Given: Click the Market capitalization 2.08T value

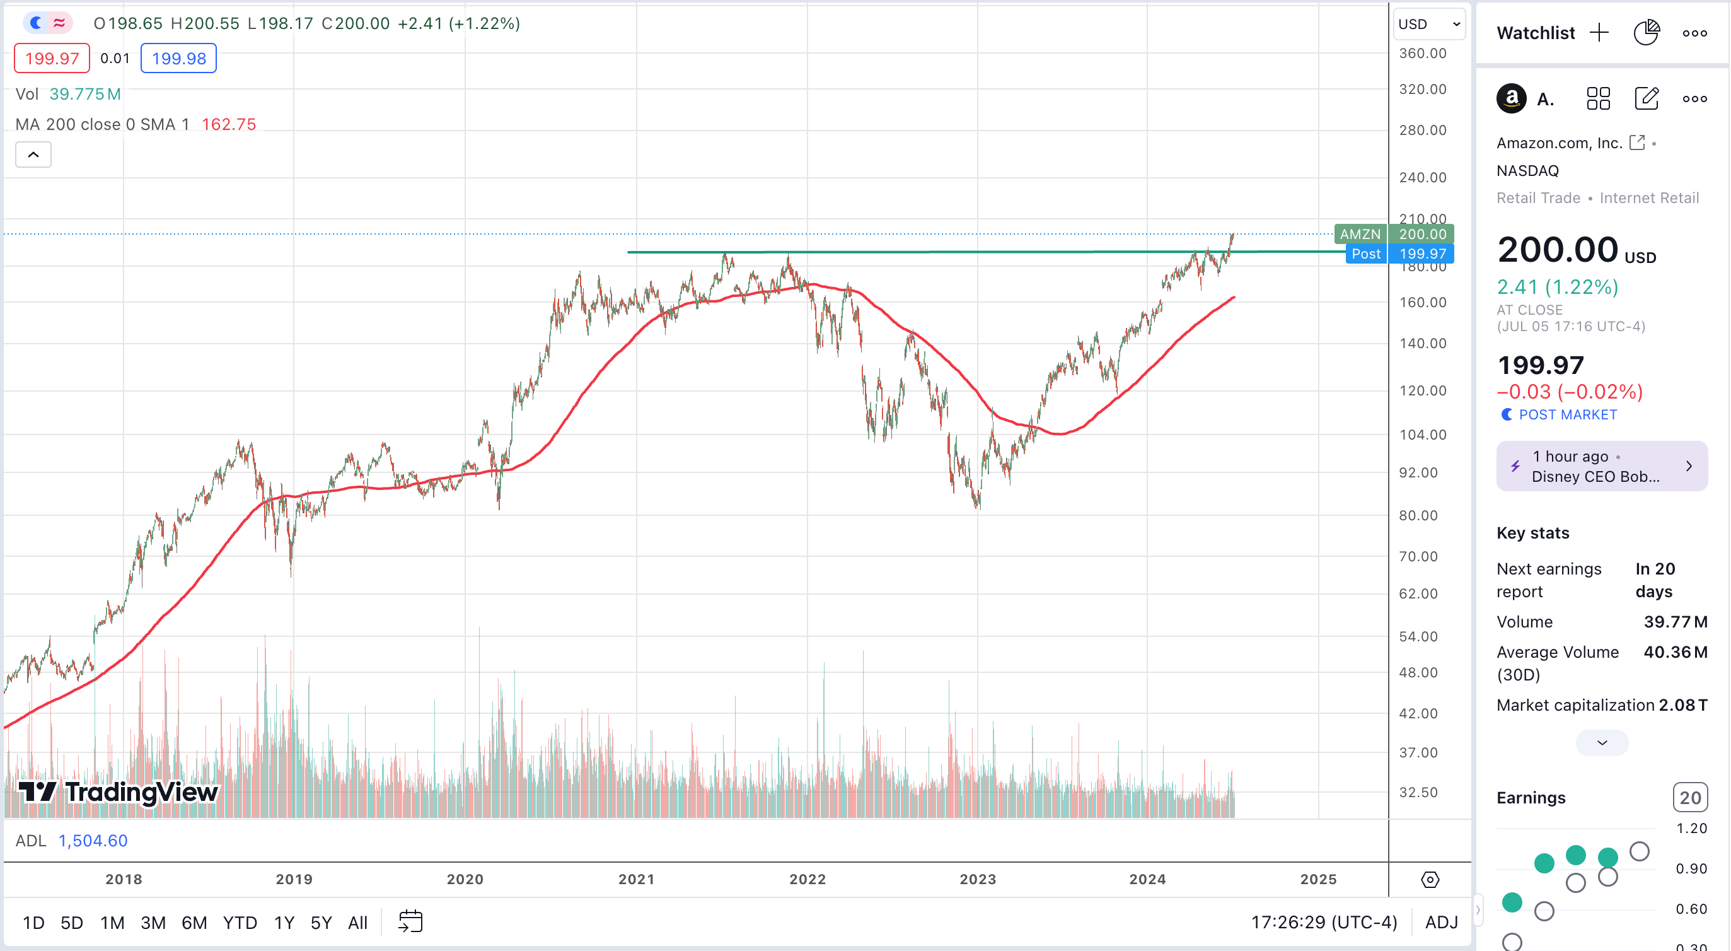Looking at the screenshot, I should point(1683,705).
